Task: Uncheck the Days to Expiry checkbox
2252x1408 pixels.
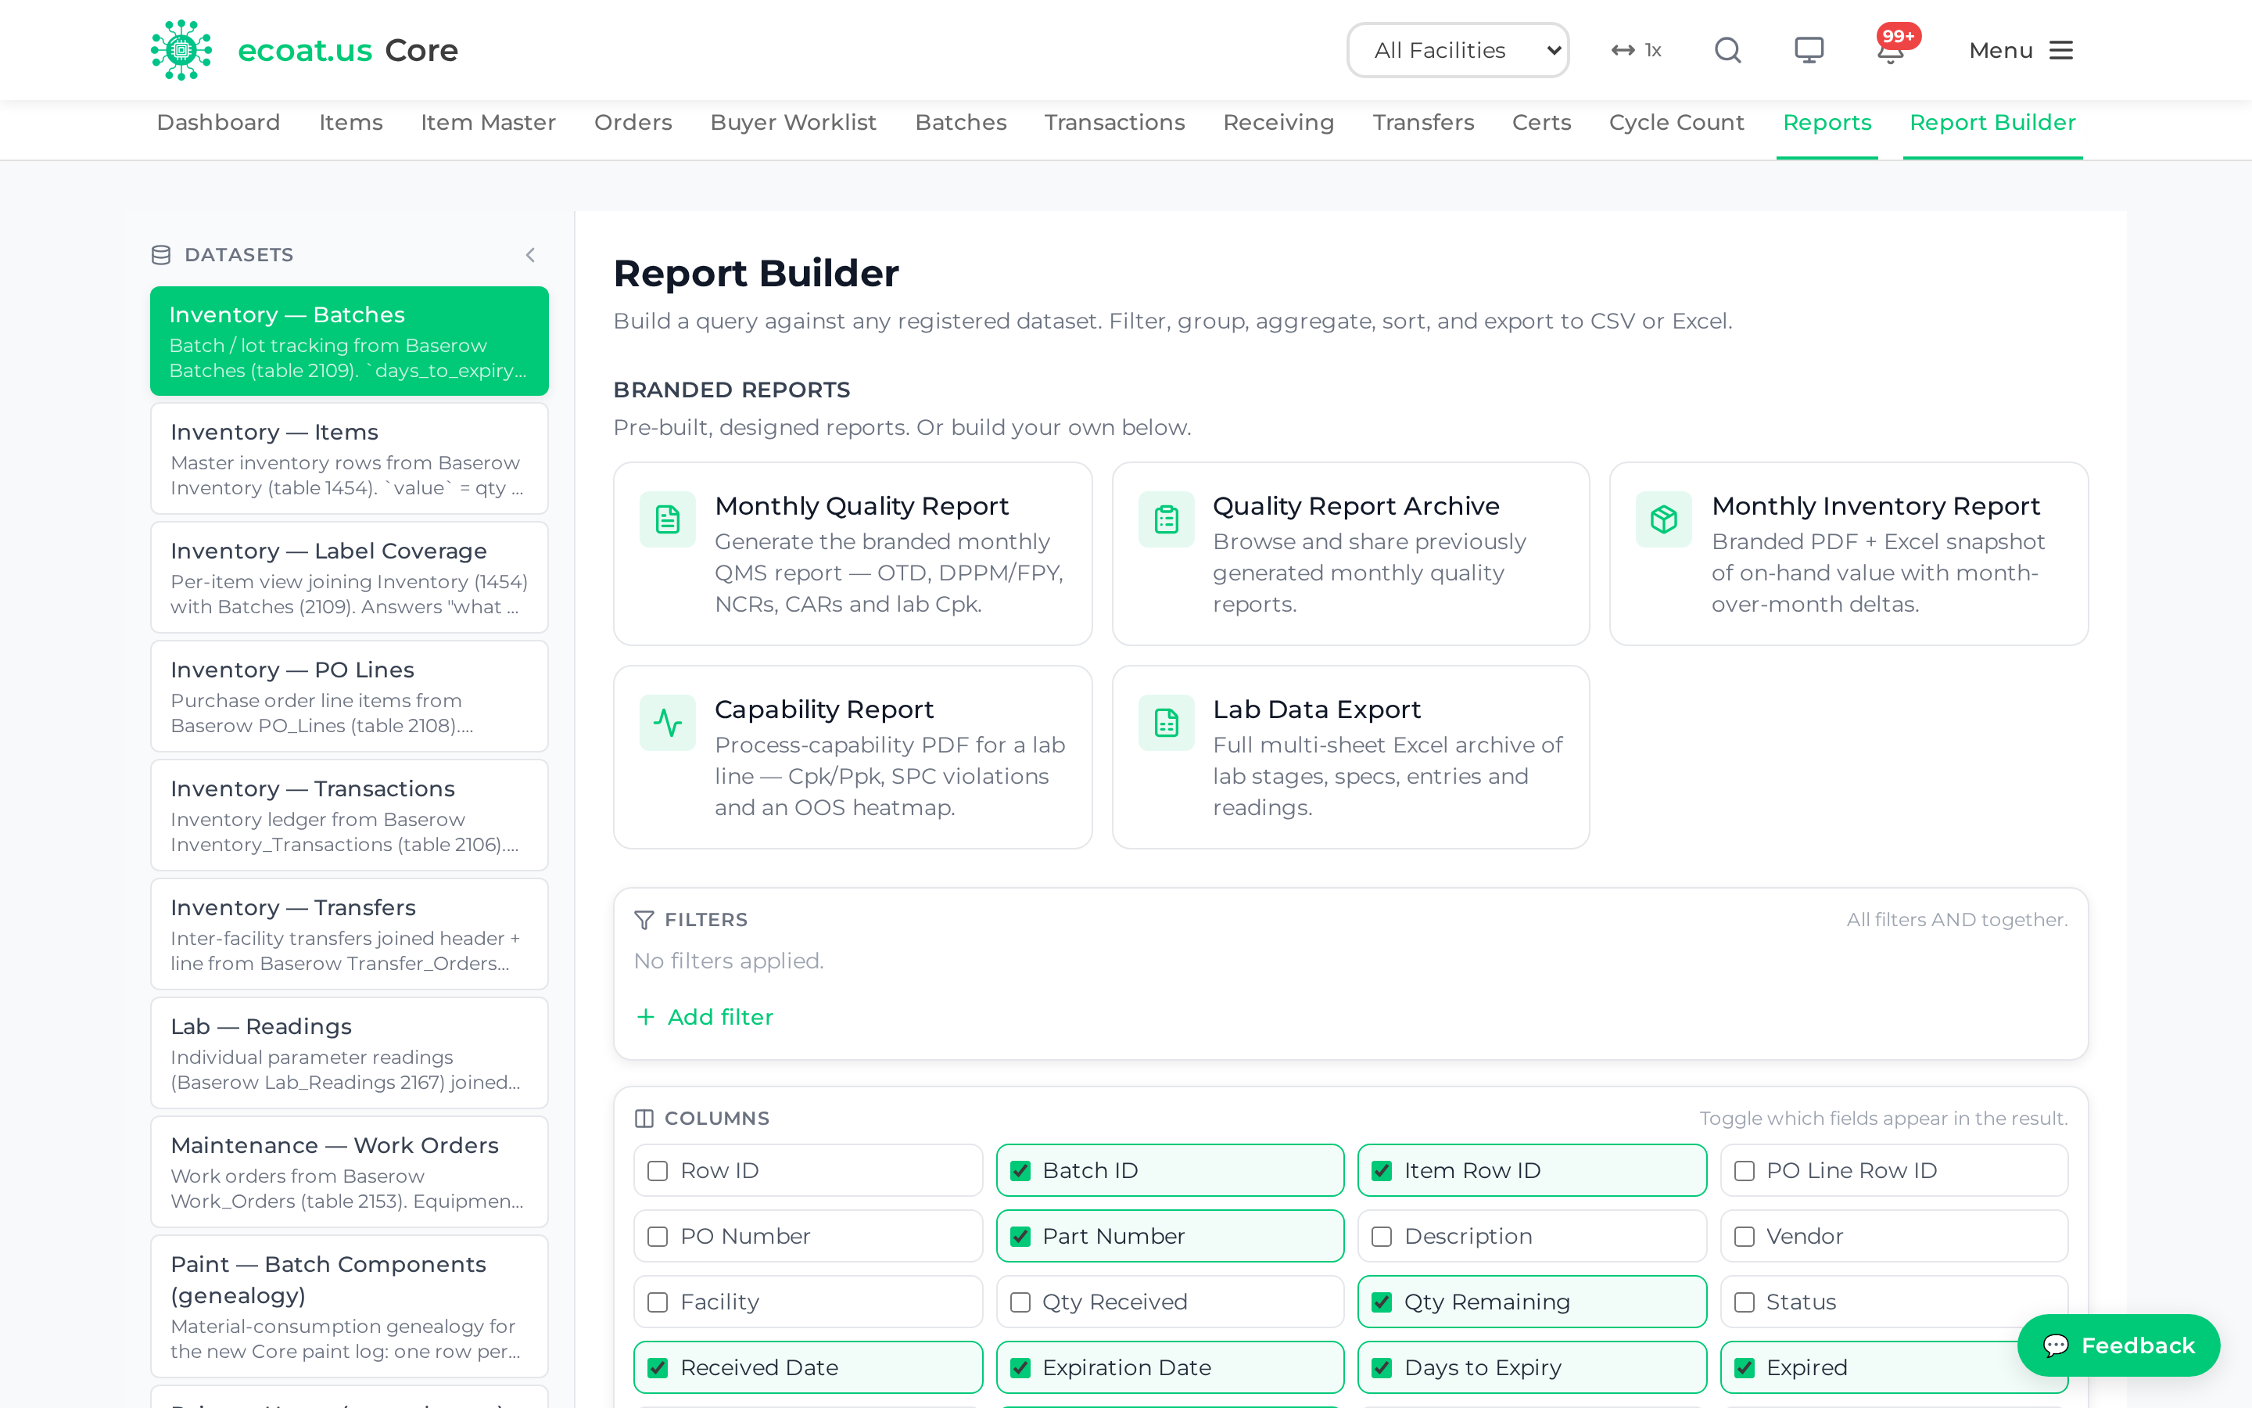Action: tap(1382, 1368)
